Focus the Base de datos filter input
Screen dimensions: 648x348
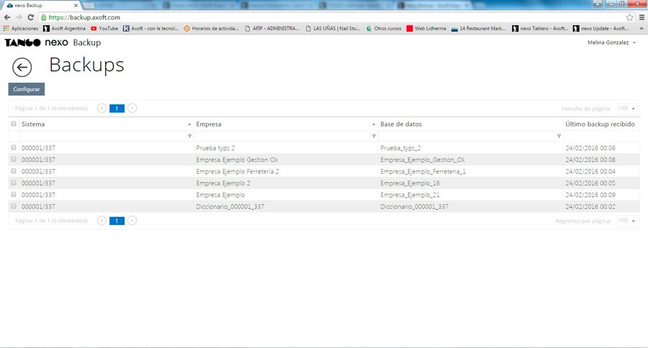coord(467,136)
